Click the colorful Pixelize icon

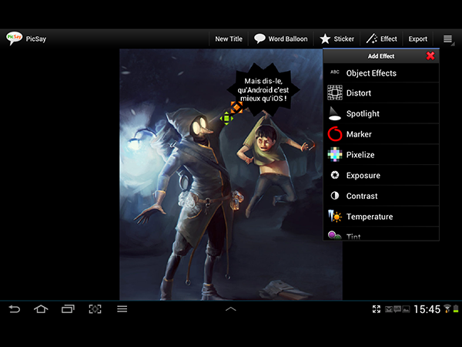tap(335, 154)
